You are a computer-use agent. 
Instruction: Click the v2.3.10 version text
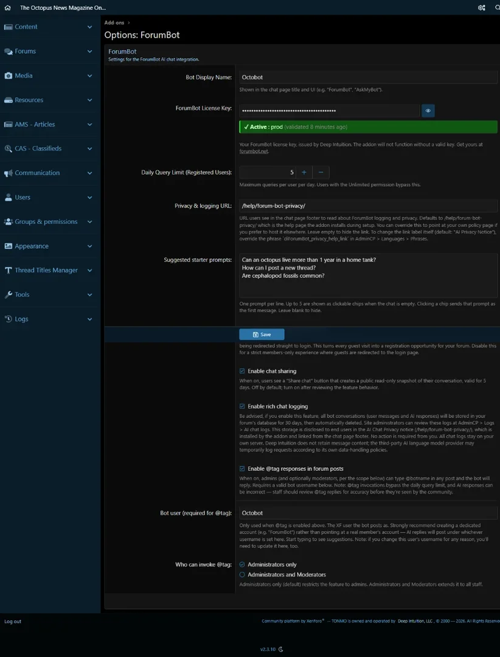click(268, 650)
